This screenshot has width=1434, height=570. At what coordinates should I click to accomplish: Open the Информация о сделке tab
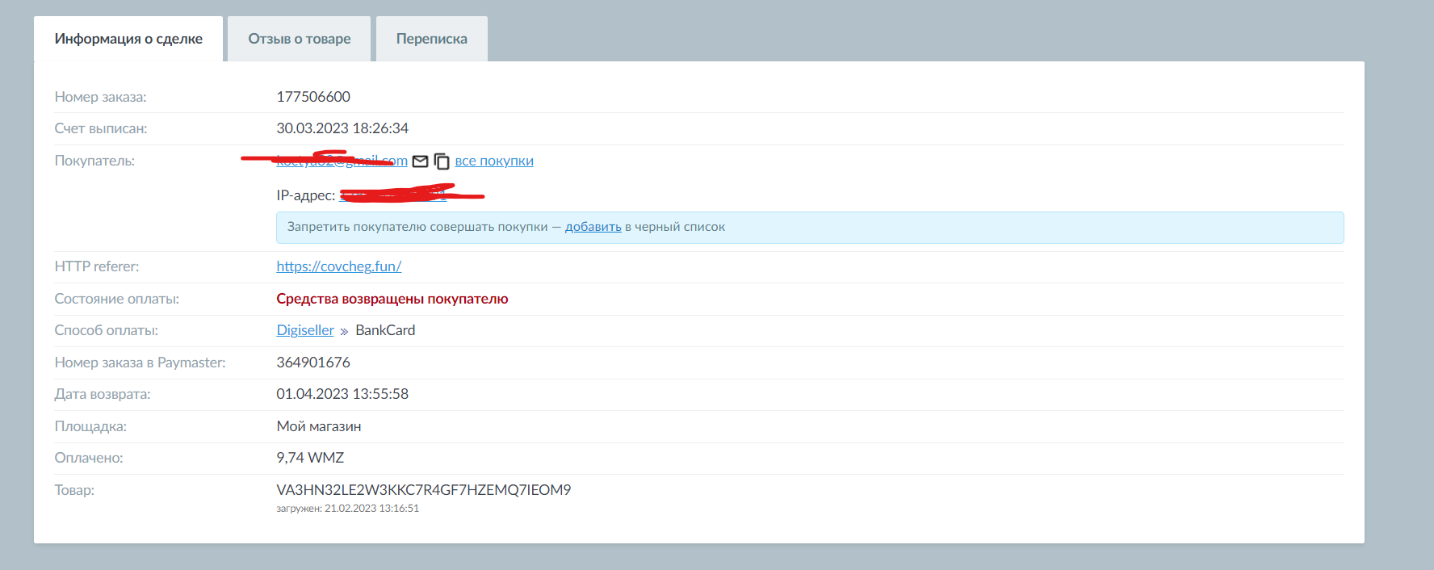(128, 39)
